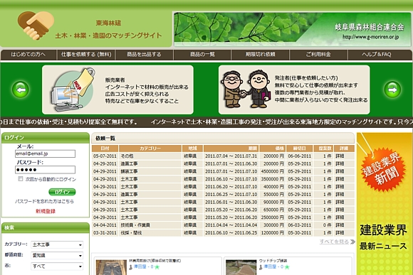
Task: Click the 岐阜県森林組合連合会 banner
Action: click(x=292, y=29)
